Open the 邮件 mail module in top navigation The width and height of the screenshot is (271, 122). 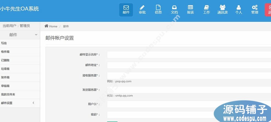(126, 10)
